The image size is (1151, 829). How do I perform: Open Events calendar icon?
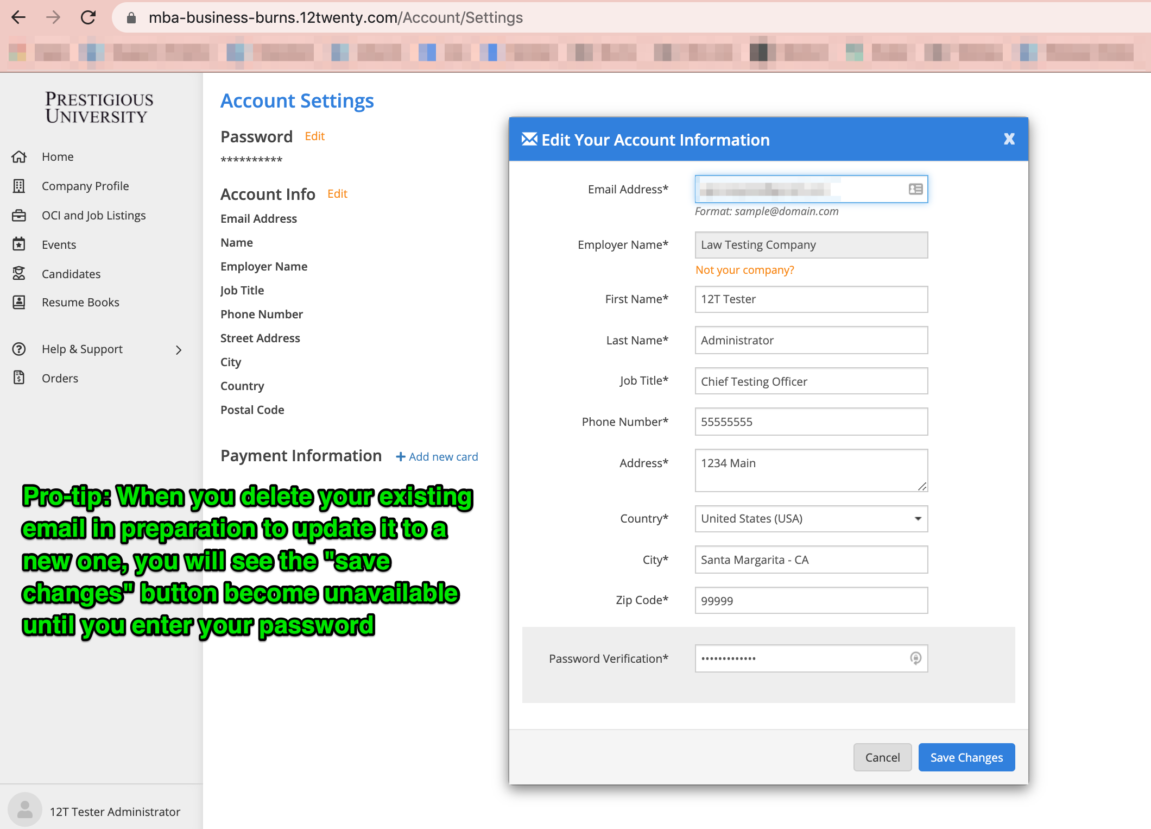tap(19, 244)
